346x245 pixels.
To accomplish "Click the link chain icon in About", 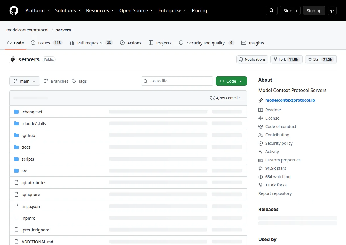I will point(261,101).
